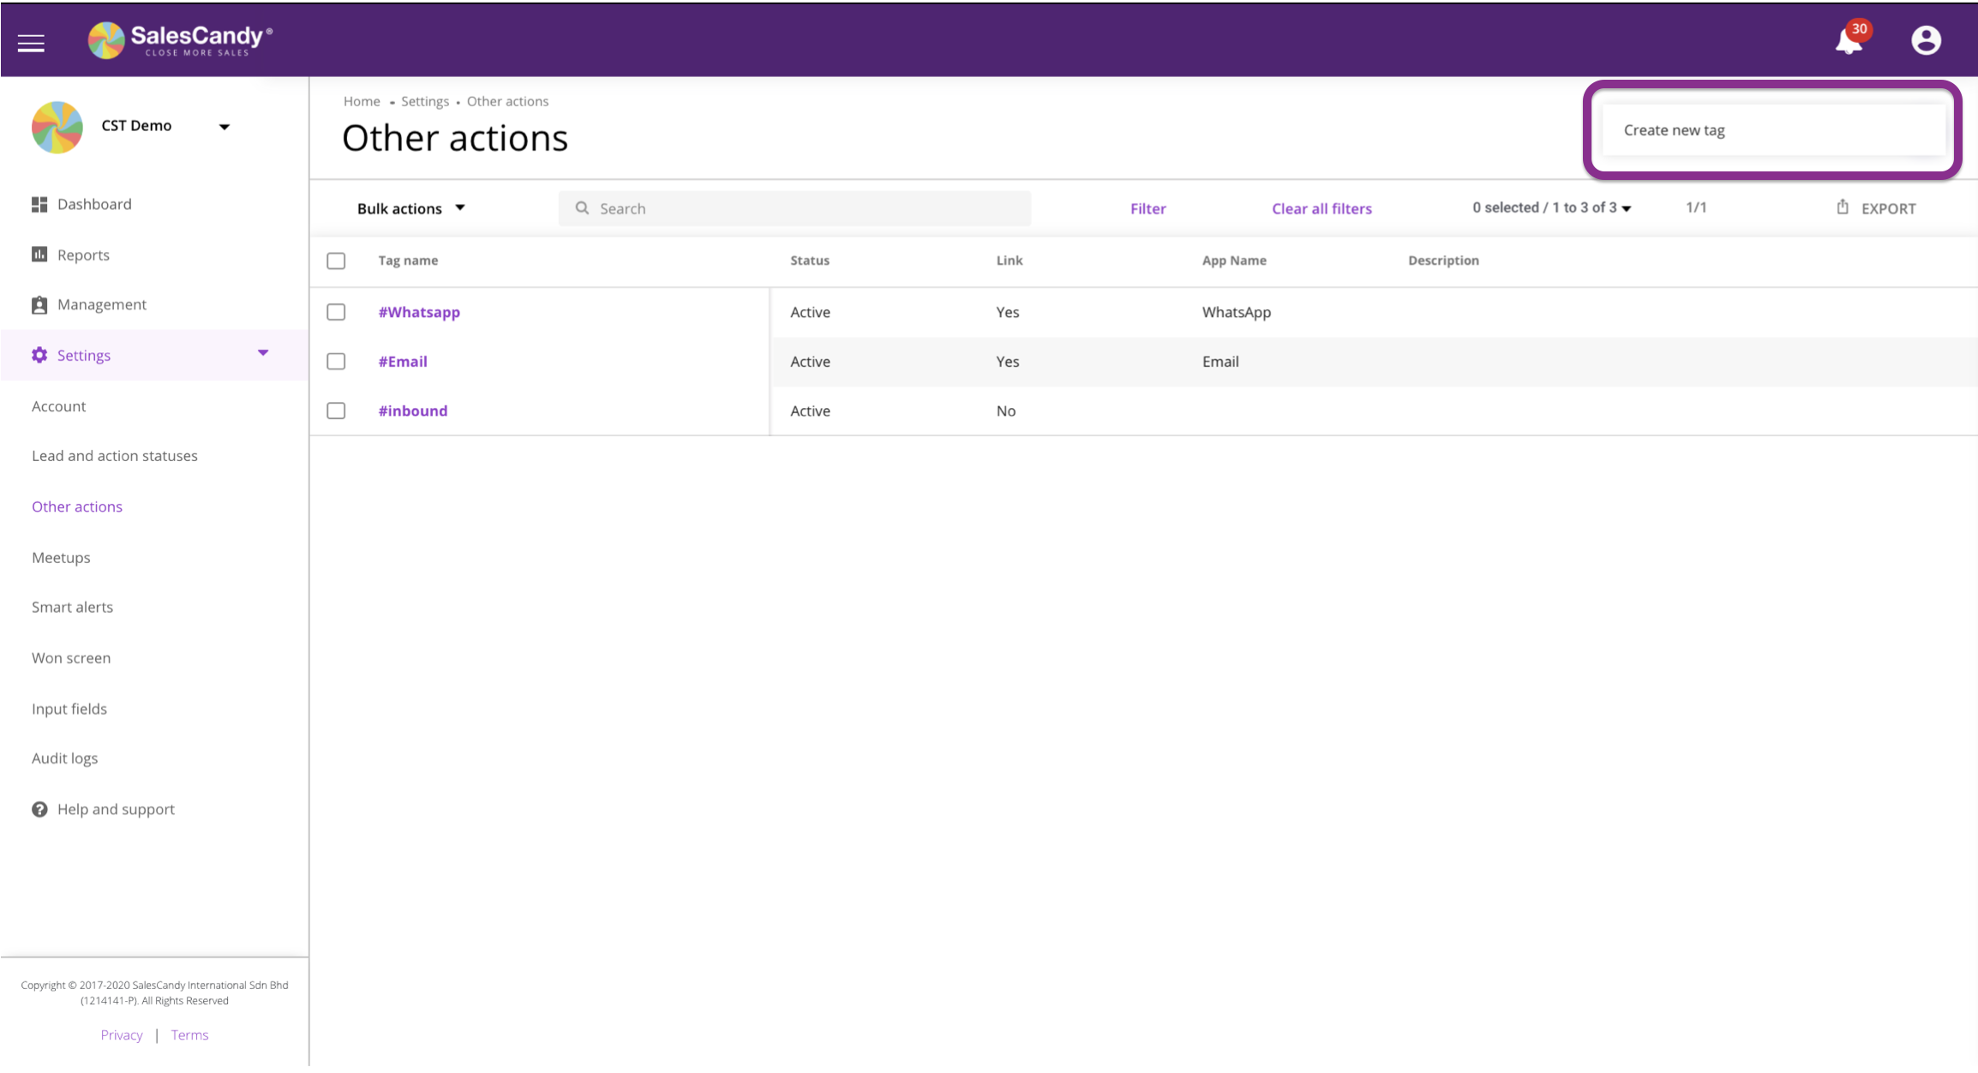The width and height of the screenshot is (1978, 1073).
Task: Open the user profile avatar icon
Action: click(x=1925, y=40)
